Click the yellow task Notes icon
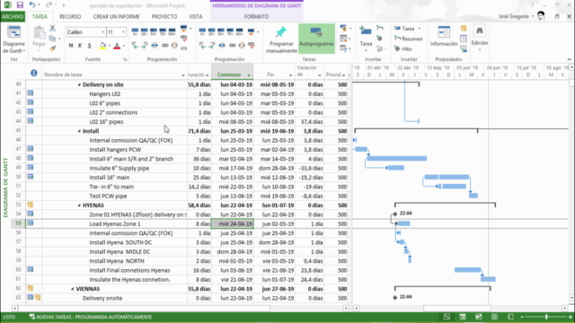This screenshot has height=323, width=575. click(x=464, y=29)
